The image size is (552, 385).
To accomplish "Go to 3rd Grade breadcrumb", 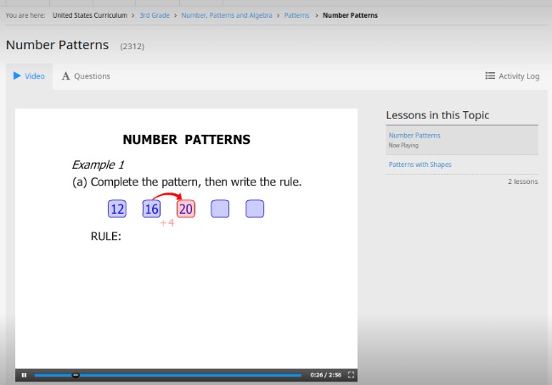I will pos(155,15).
